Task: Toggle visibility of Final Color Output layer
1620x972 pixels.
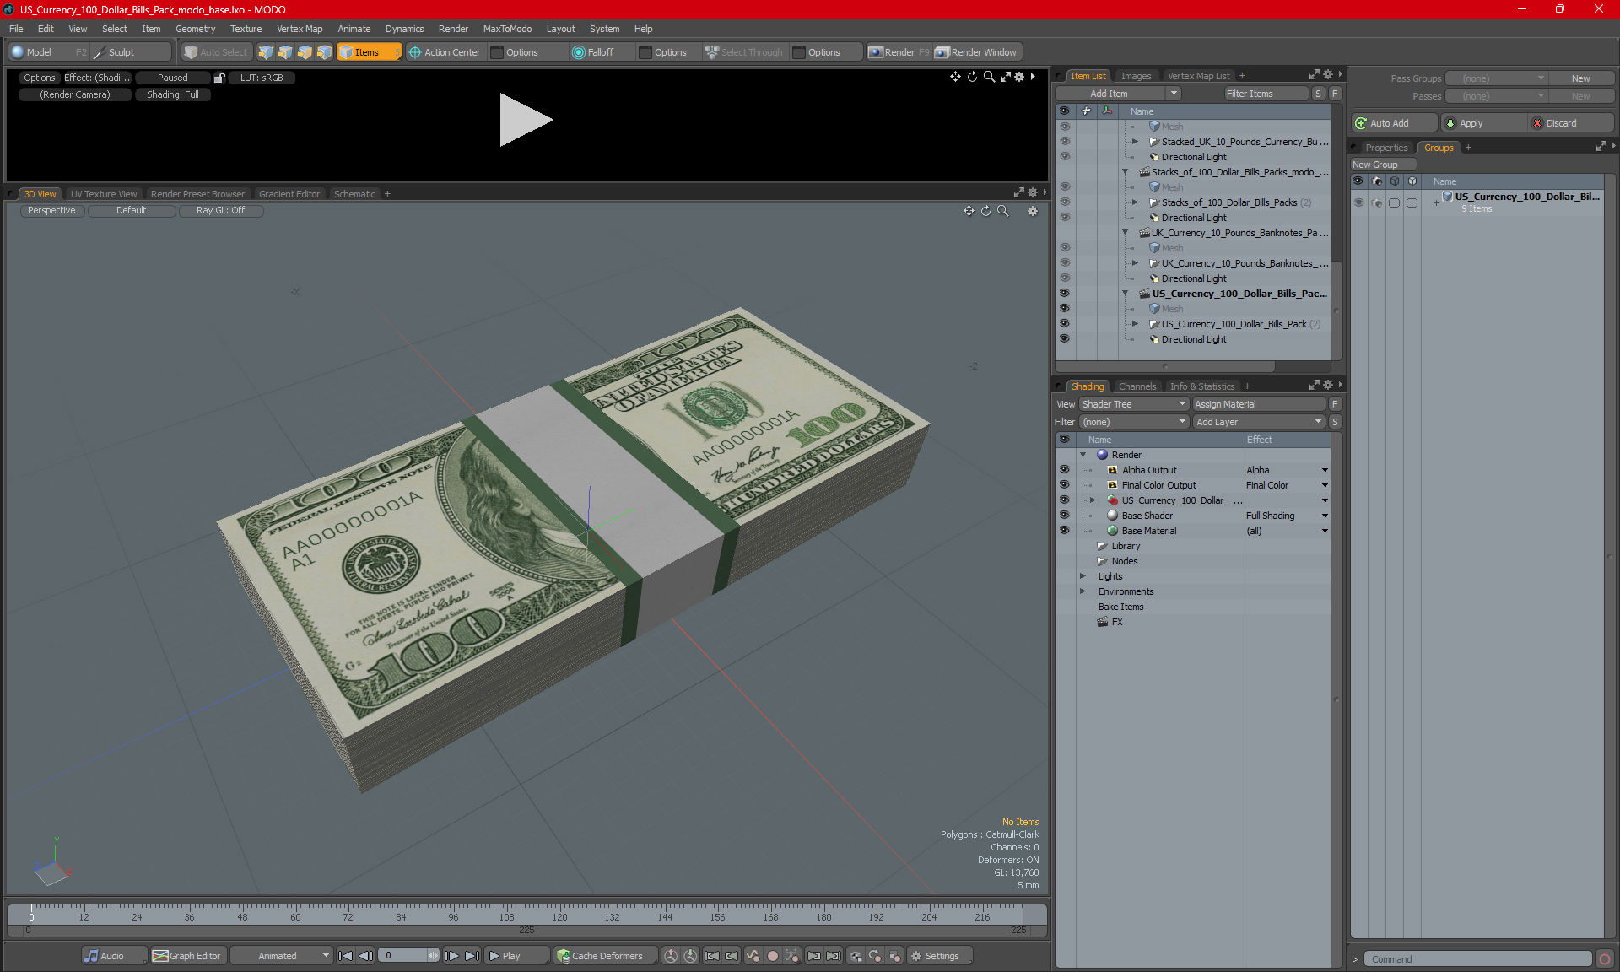Action: point(1065,485)
